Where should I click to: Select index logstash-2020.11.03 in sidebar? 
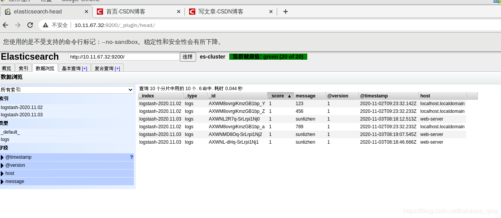[22, 115]
